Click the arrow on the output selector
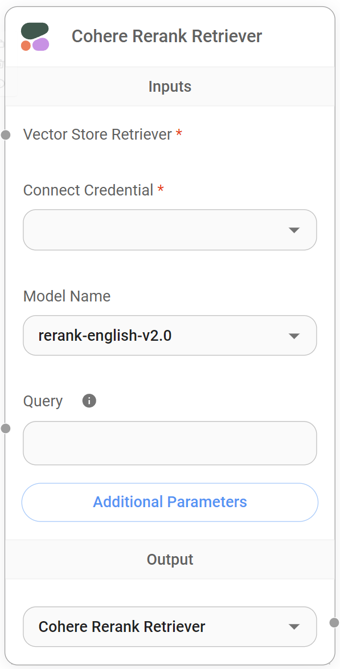The width and height of the screenshot is (340, 669). (x=294, y=626)
